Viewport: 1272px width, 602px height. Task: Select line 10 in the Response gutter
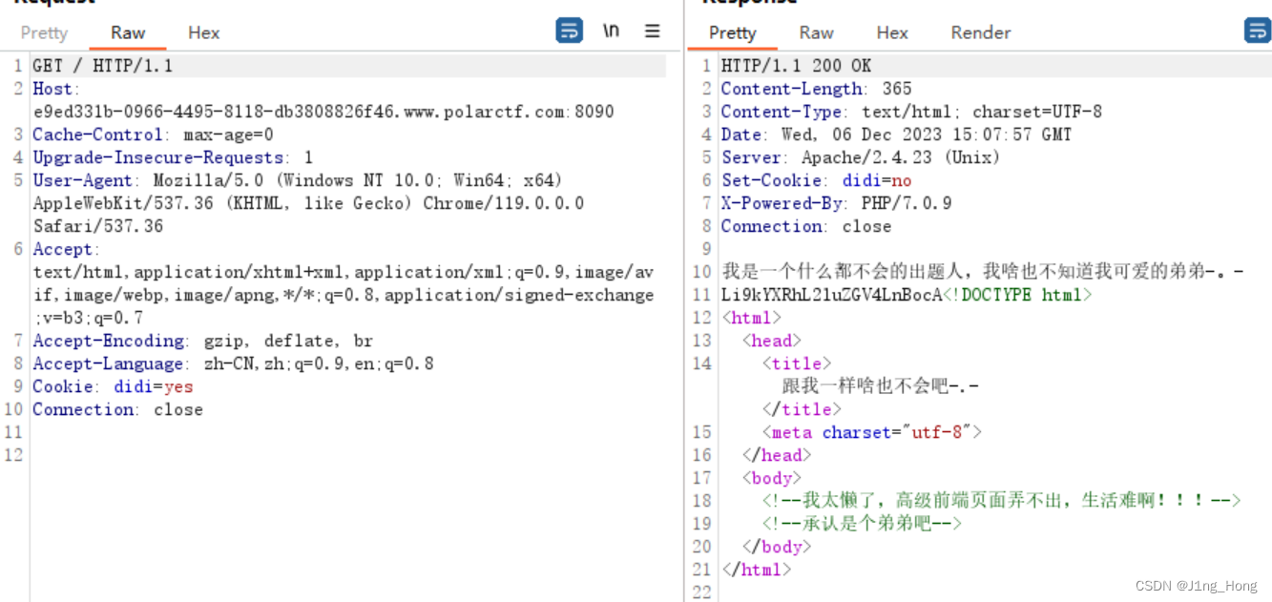(701, 271)
